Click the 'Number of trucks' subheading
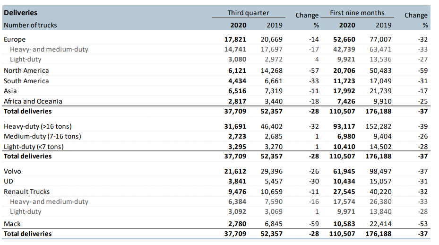439x245 pixels. pos(30,25)
